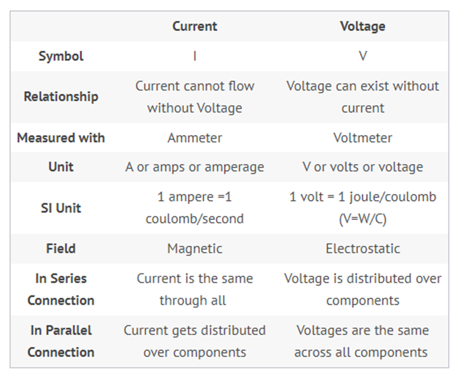The width and height of the screenshot is (458, 377).
Task: Click the Voltage column header
Action: coord(362,26)
